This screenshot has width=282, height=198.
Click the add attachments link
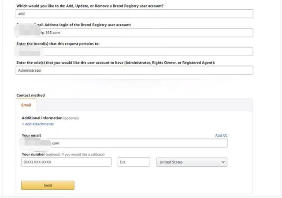[39, 124]
